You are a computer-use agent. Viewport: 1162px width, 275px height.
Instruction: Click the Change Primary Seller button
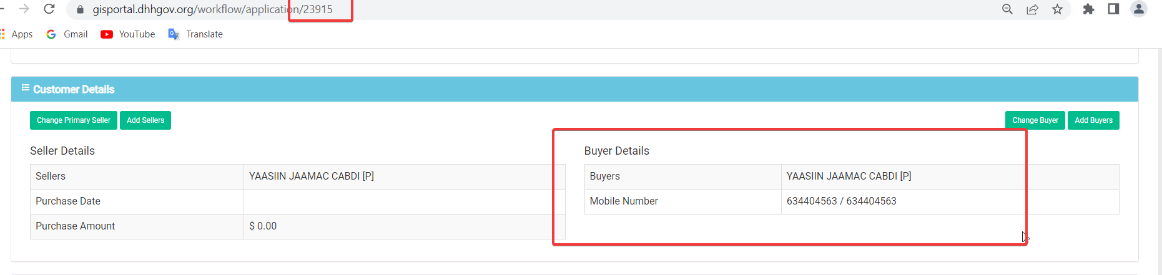click(x=74, y=120)
